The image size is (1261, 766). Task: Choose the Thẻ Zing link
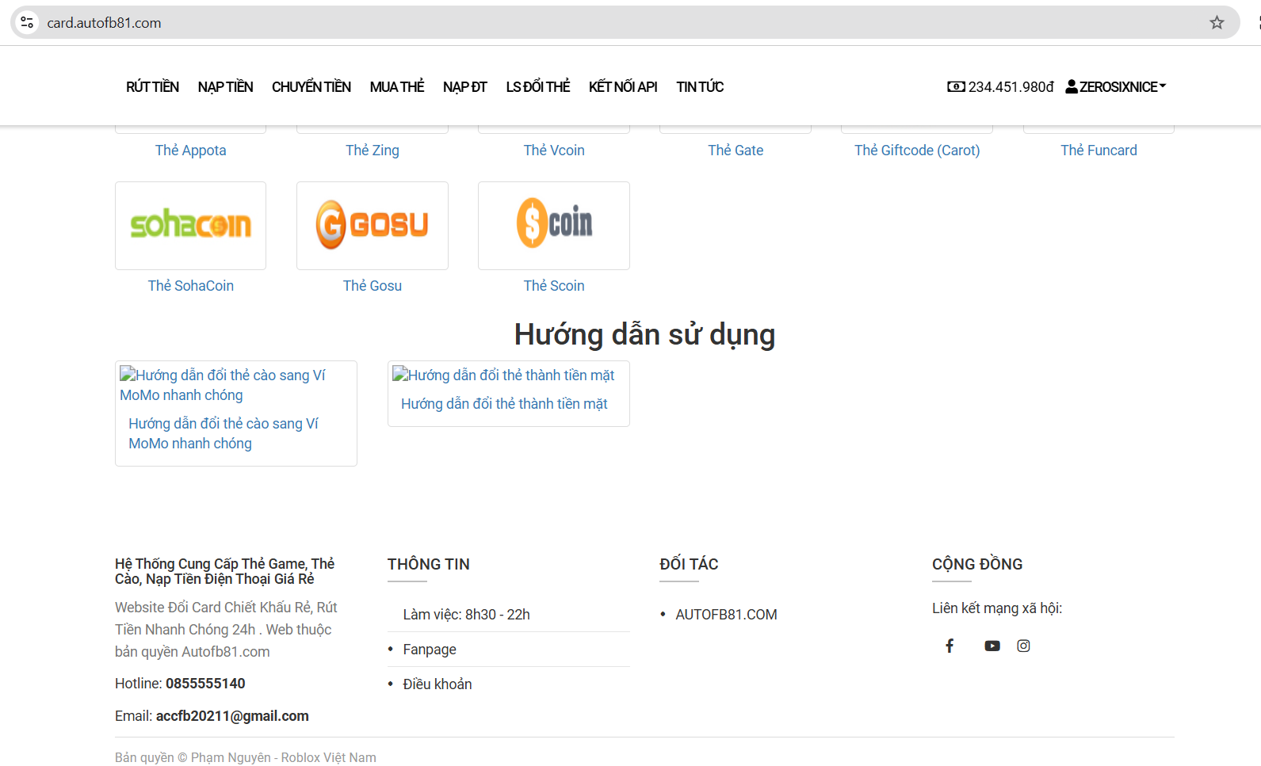[373, 151]
